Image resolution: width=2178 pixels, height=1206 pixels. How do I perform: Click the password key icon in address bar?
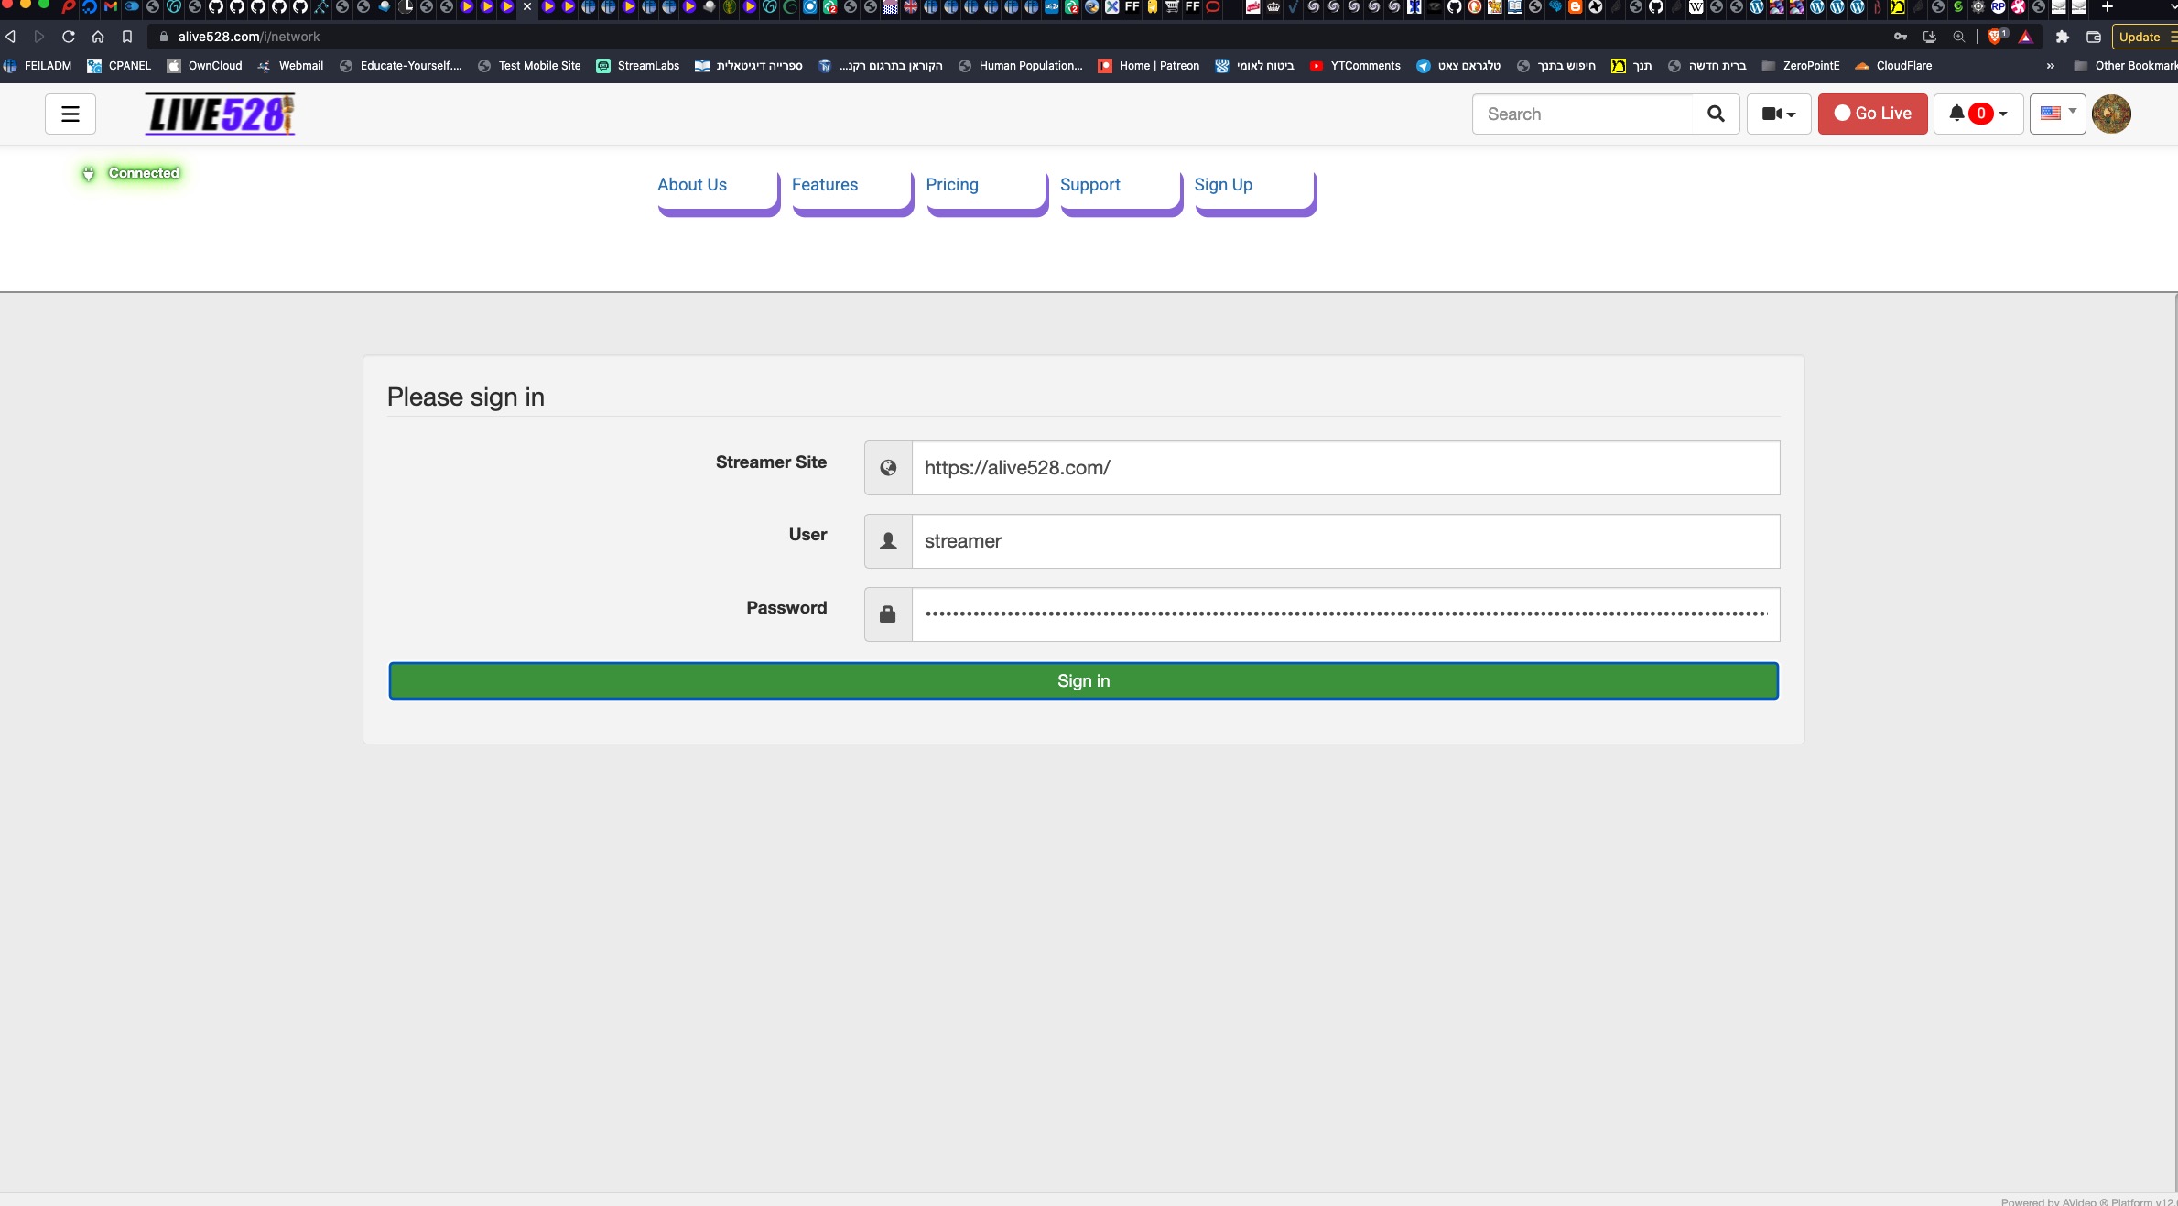coord(1901,37)
